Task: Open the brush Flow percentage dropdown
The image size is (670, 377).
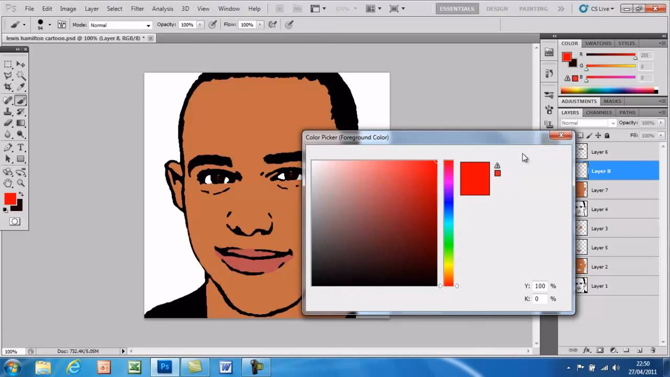Action: tap(259, 25)
